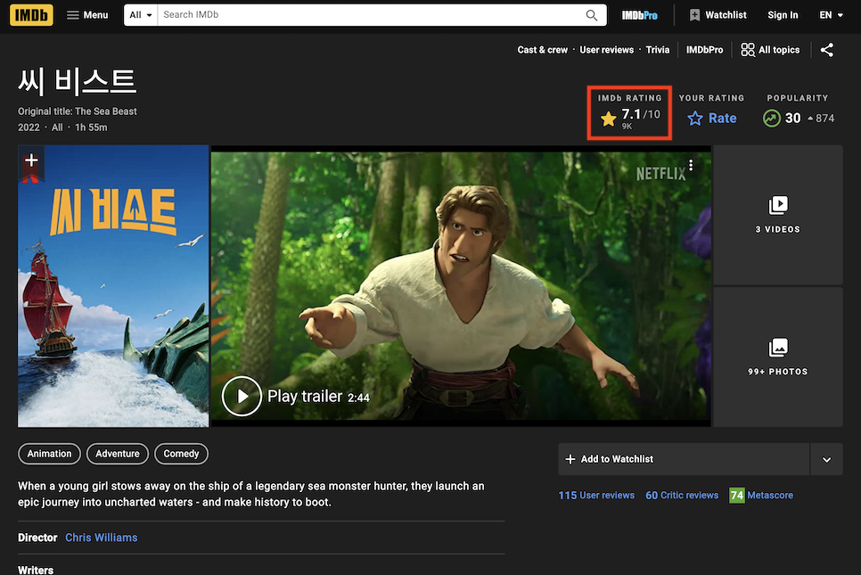Add the poster to the watchlist with plus ribbon
Screen dimensions: 861x575
31,162
